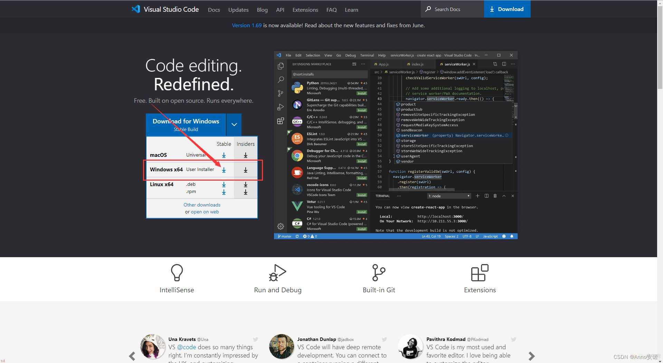Click Pavithra Kodmad profile avatar
Viewport: 663px width, 363px height.
pos(410,346)
